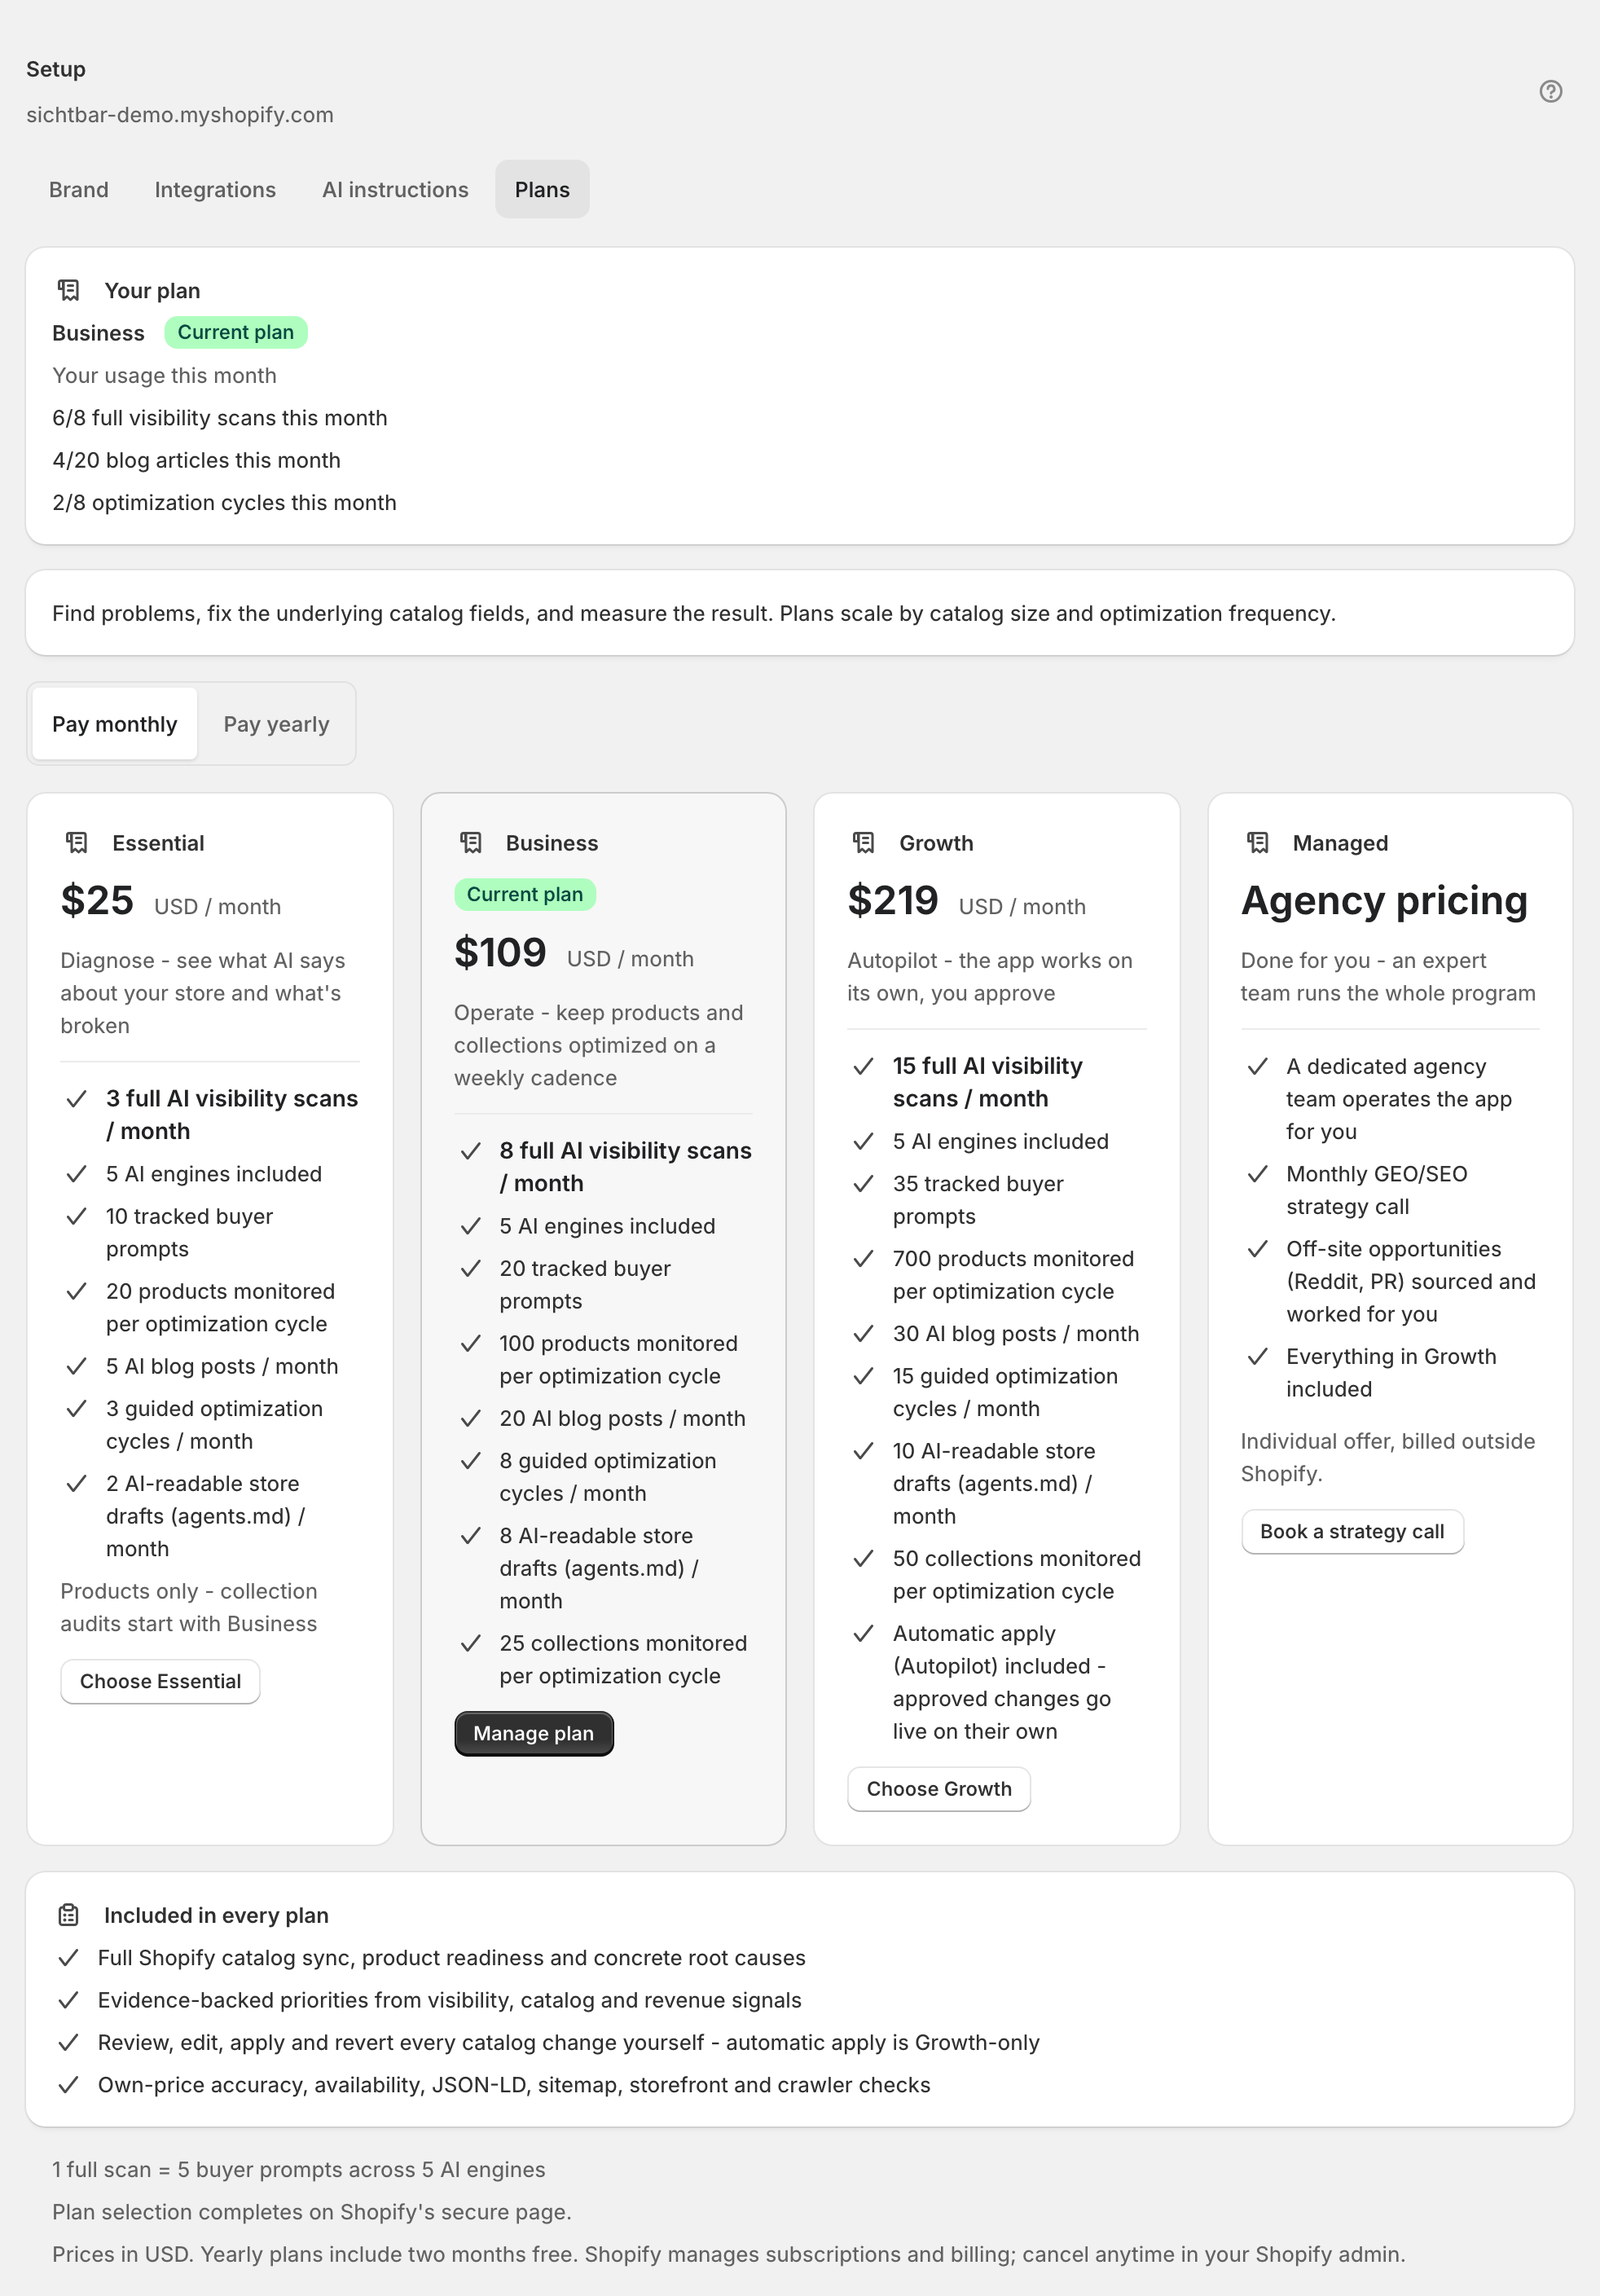
Task: Click the Growth plan receipt icon
Action: coord(864,843)
